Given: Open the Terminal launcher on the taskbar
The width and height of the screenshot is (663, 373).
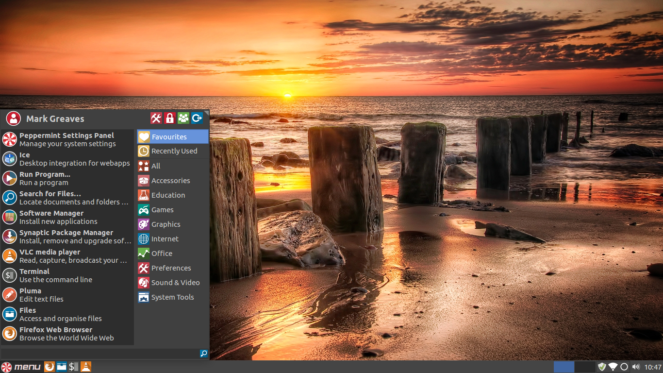Looking at the screenshot, I should click(x=73, y=367).
